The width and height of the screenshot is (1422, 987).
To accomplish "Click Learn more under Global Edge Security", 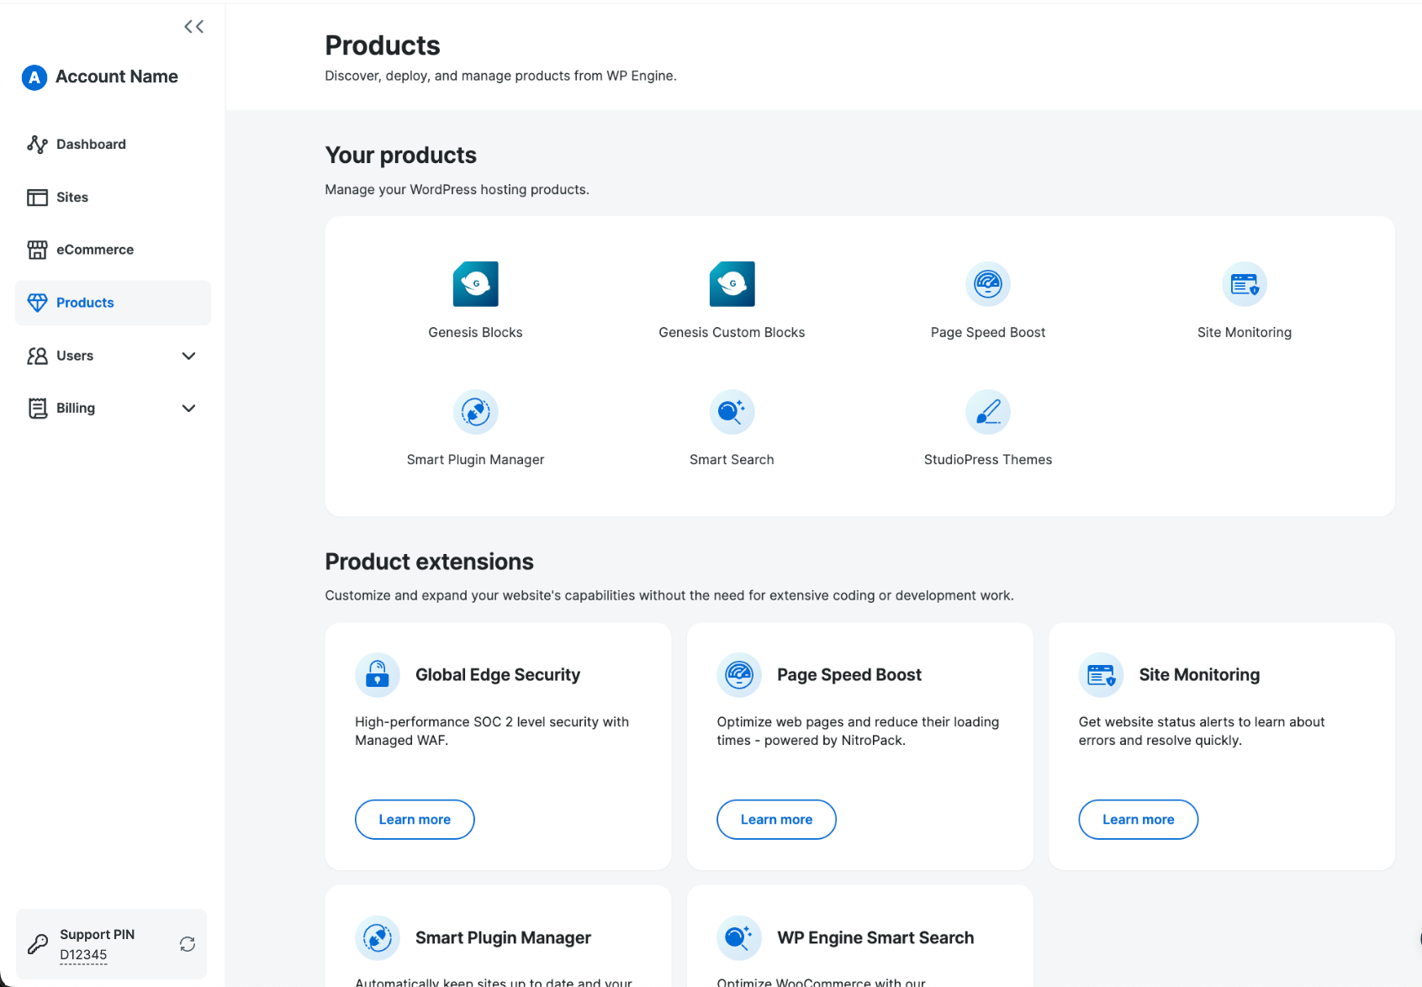I will pos(415,819).
